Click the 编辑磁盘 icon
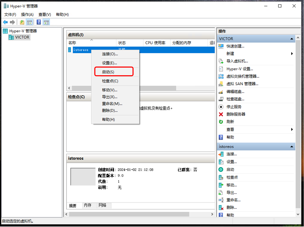The height and width of the screenshot is (227, 304). click(221, 91)
